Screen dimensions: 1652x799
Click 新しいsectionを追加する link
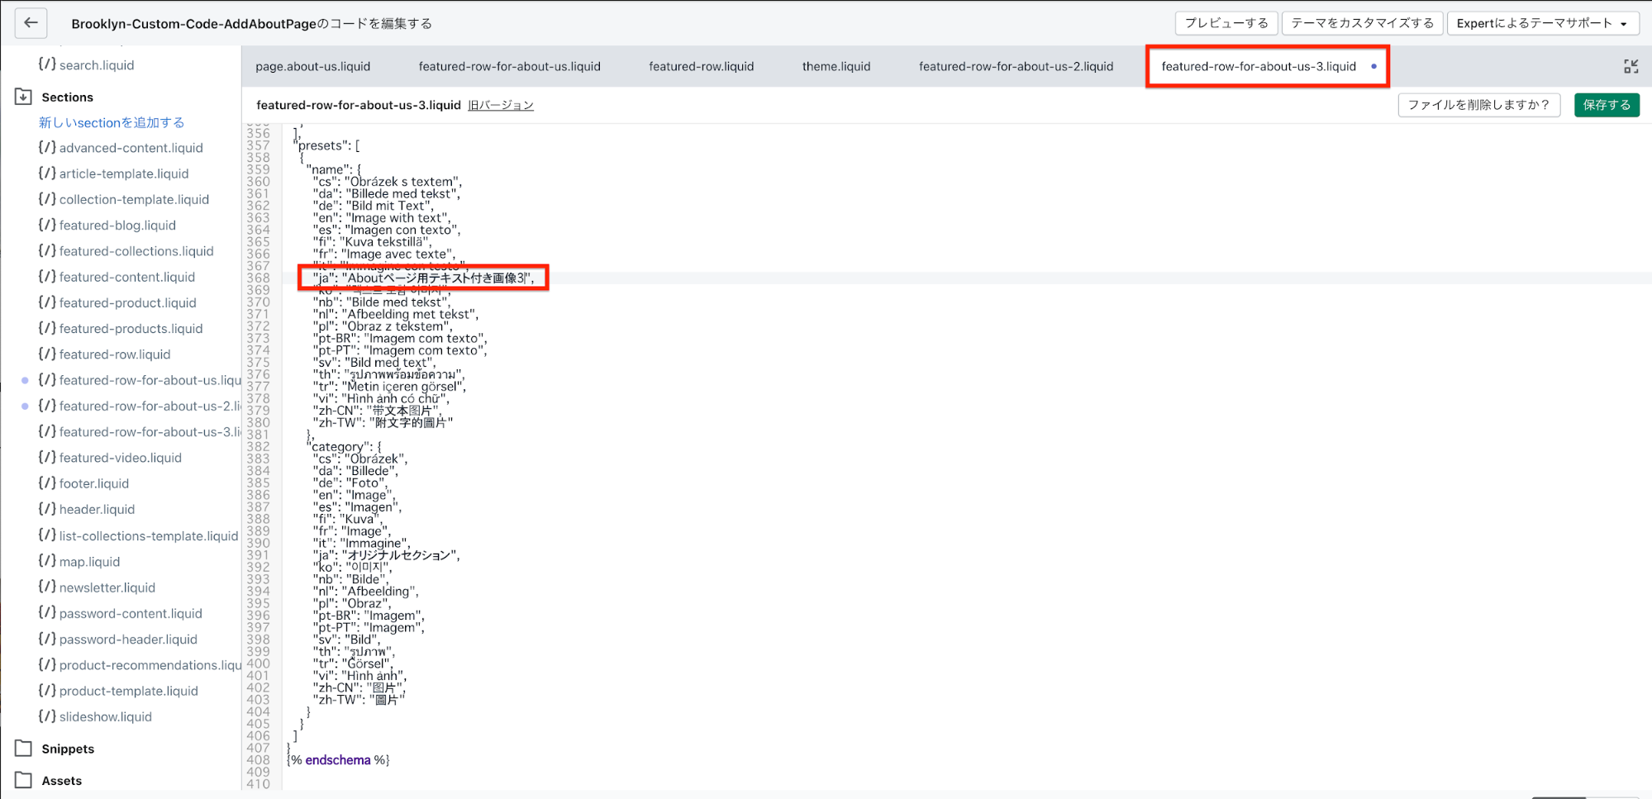(x=112, y=122)
